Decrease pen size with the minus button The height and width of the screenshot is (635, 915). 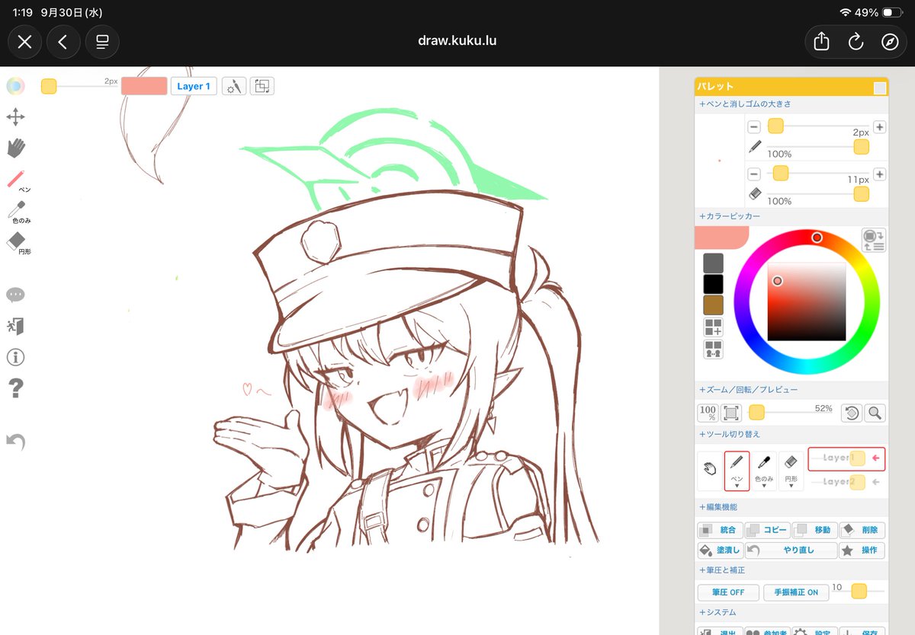(x=754, y=127)
